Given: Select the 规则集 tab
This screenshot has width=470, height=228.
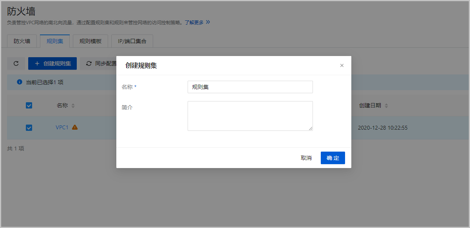Looking at the screenshot, I should pos(55,41).
